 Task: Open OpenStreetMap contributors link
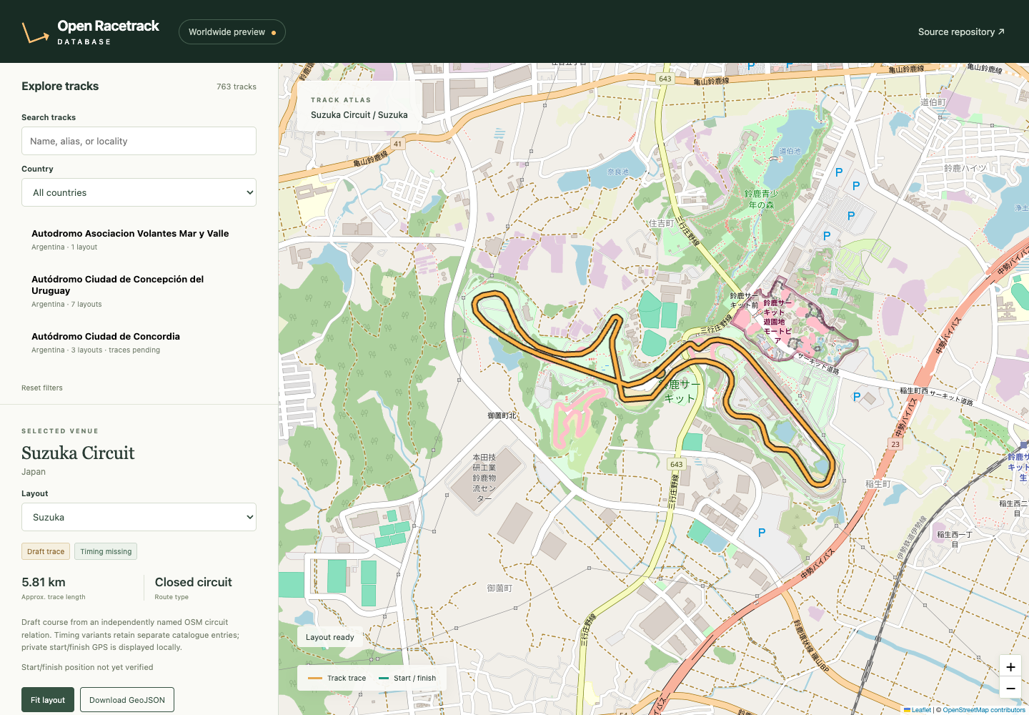(984, 710)
